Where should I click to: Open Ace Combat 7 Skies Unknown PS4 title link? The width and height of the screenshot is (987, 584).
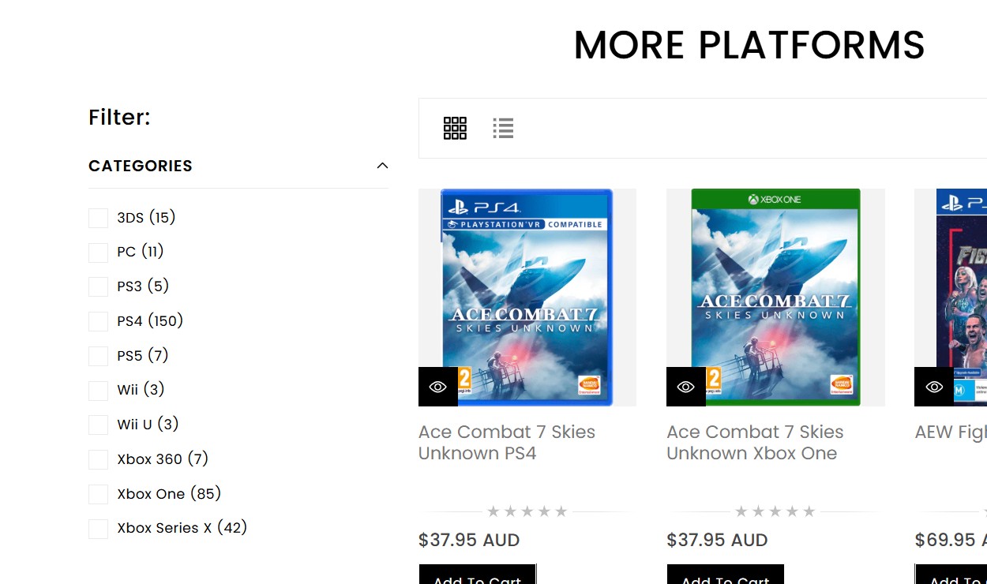coord(507,443)
